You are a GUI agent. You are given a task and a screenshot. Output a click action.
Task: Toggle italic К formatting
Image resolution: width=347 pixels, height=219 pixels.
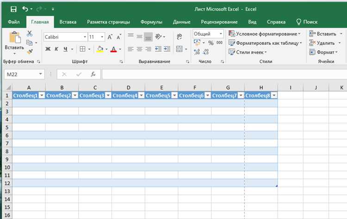pyautogui.click(x=56, y=49)
